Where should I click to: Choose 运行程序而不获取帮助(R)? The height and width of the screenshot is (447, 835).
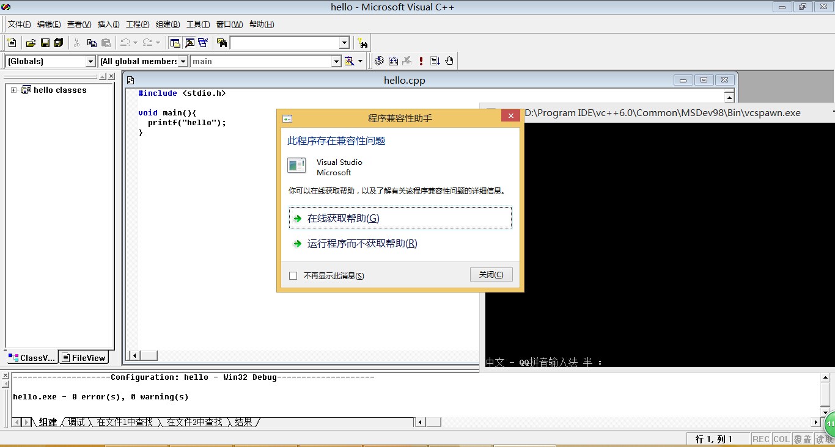click(400, 244)
